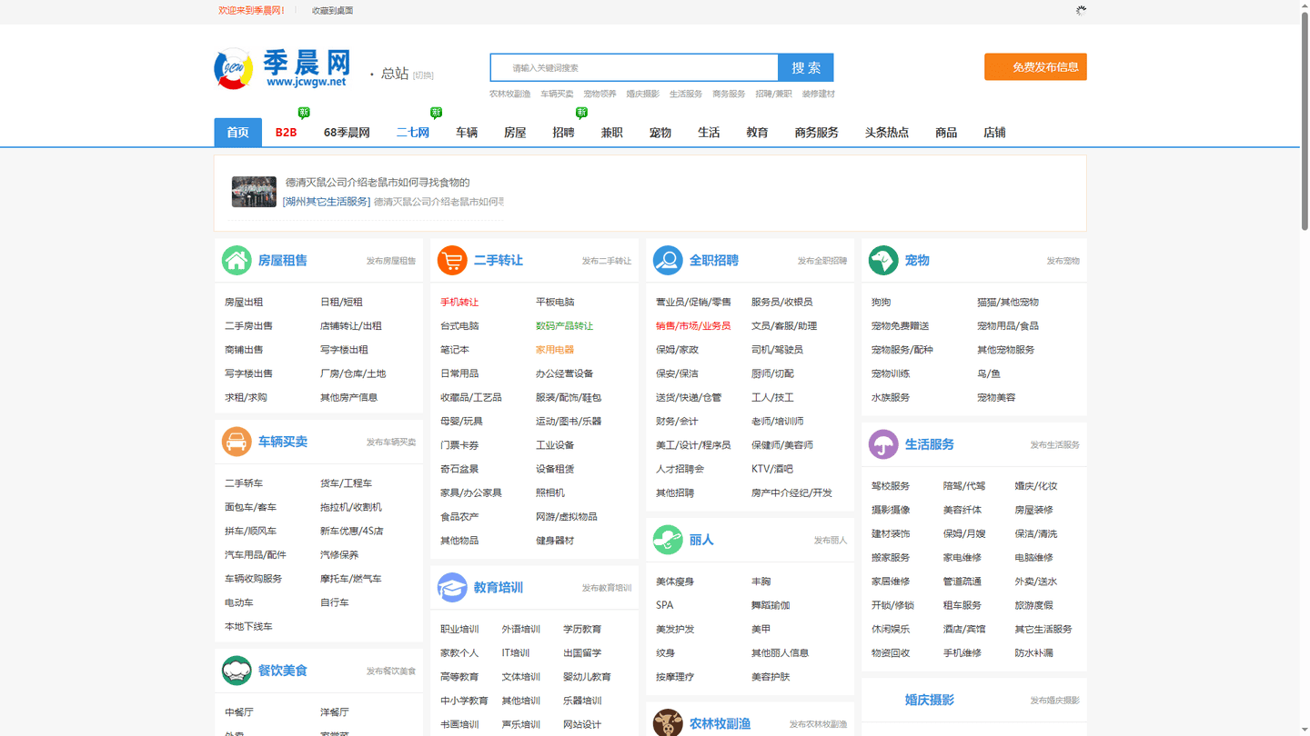
Task: Open the house icon for 房屋租售
Action: [237, 261]
